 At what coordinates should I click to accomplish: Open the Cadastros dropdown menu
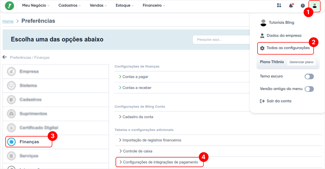[69, 5]
